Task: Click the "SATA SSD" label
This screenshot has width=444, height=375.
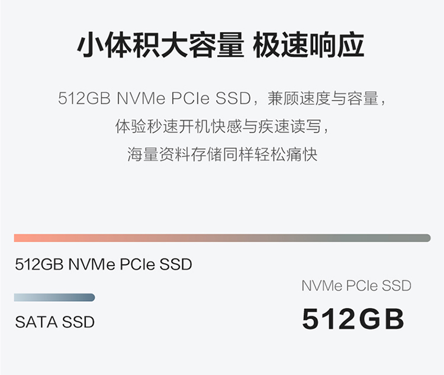Action: click(54, 322)
